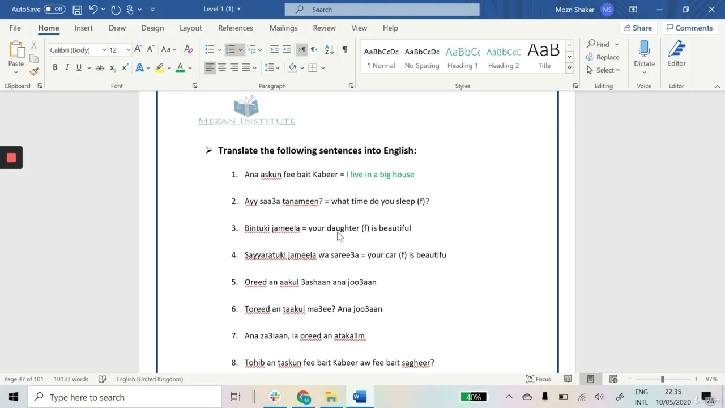The height and width of the screenshot is (408, 725).
Task: Click the Windows taskbar search box
Action: tap(125, 397)
